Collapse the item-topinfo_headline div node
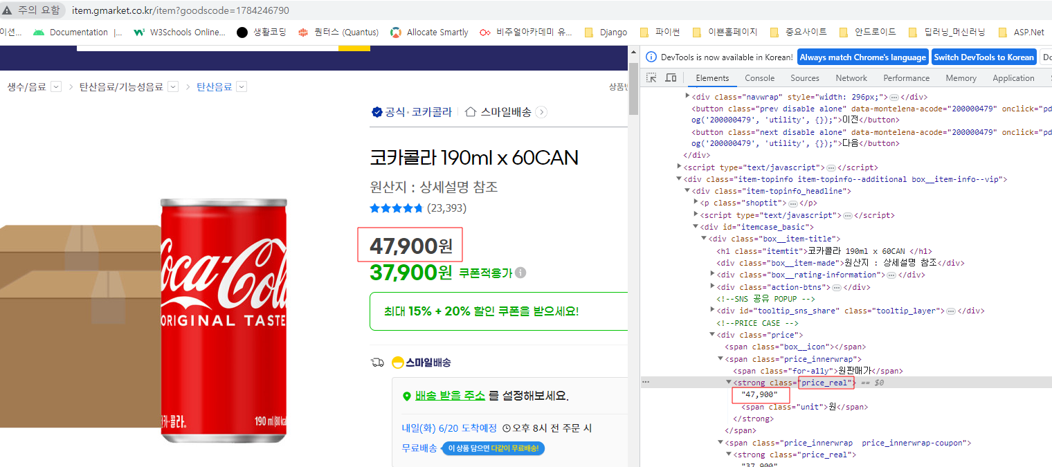1052x467 pixels. tap(687, 191)
